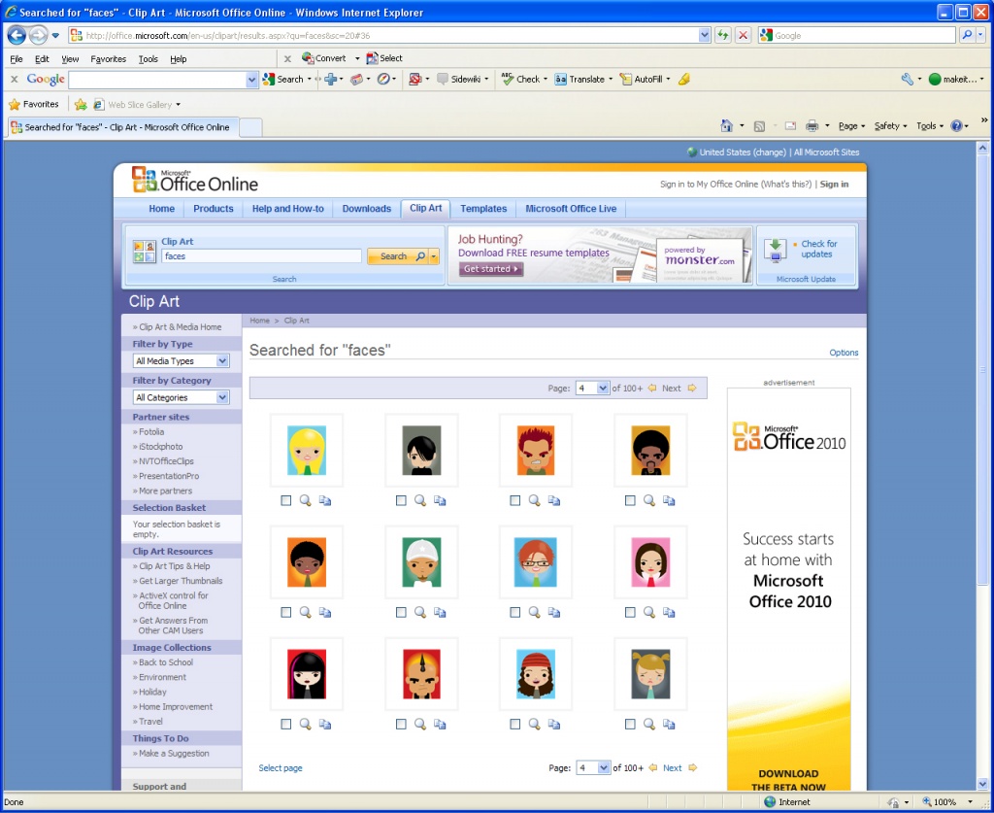
Task: Switch to the Products tab
Action: [x=213, y=209]
